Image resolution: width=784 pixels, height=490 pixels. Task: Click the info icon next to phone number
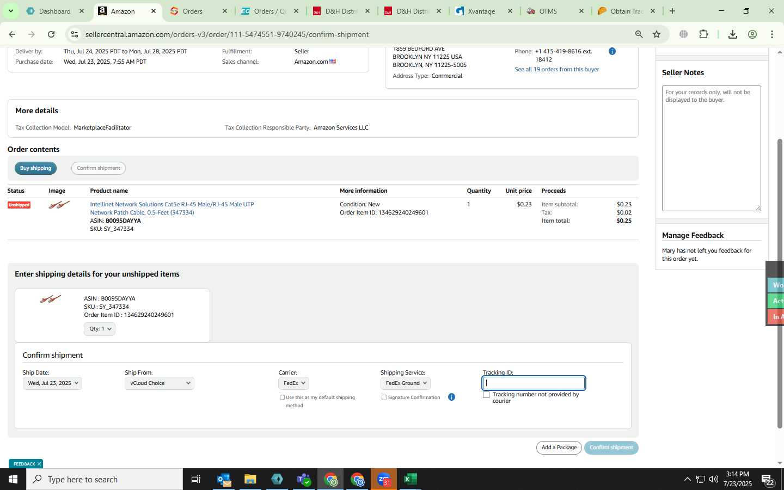[612, 51]
